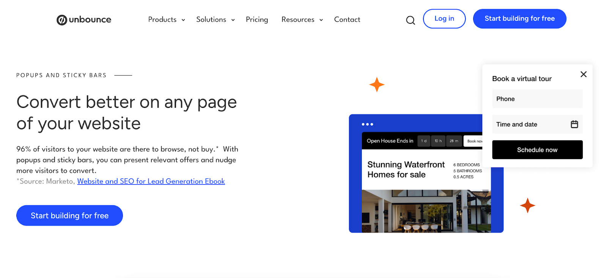Expand the Products dropdown
The width and height of the screenshot is (607, 278).
pos(167,19)
